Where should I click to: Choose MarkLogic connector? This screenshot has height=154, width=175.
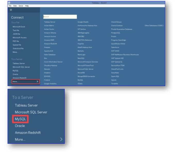point(82,55)
